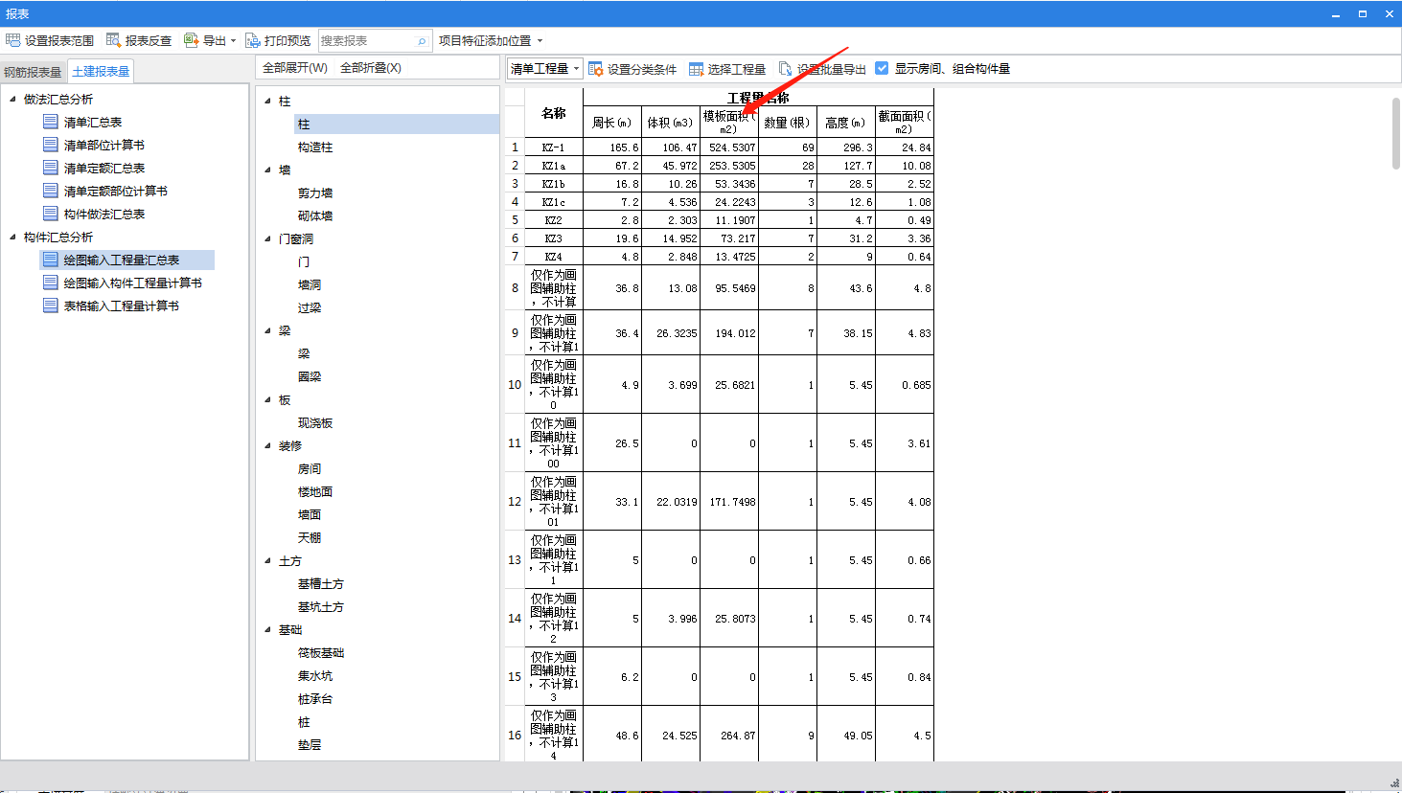Screen dimensions: 1402x793
Task: Click the 全部展开(W) button
Action: pos(295,68)
